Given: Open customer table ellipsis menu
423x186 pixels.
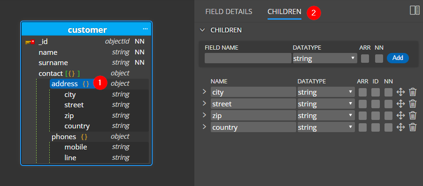Looking at the screenshot, I should tap(145, 29).
